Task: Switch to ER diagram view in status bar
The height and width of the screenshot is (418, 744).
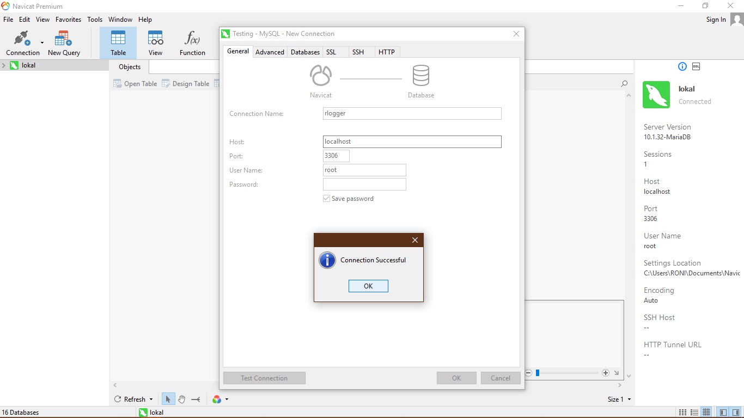Action: [706, 413]
